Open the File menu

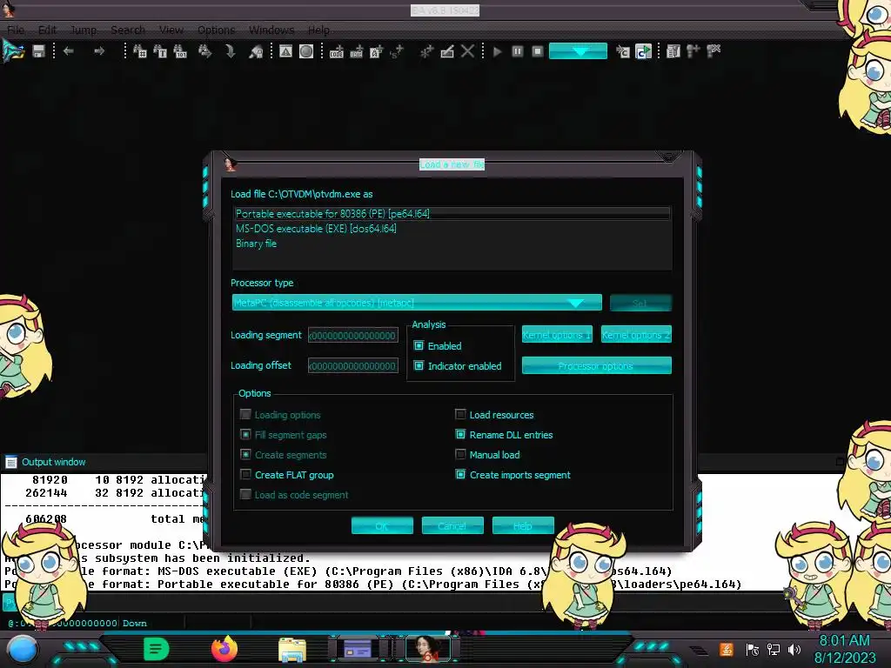click(x=16, y=30)
